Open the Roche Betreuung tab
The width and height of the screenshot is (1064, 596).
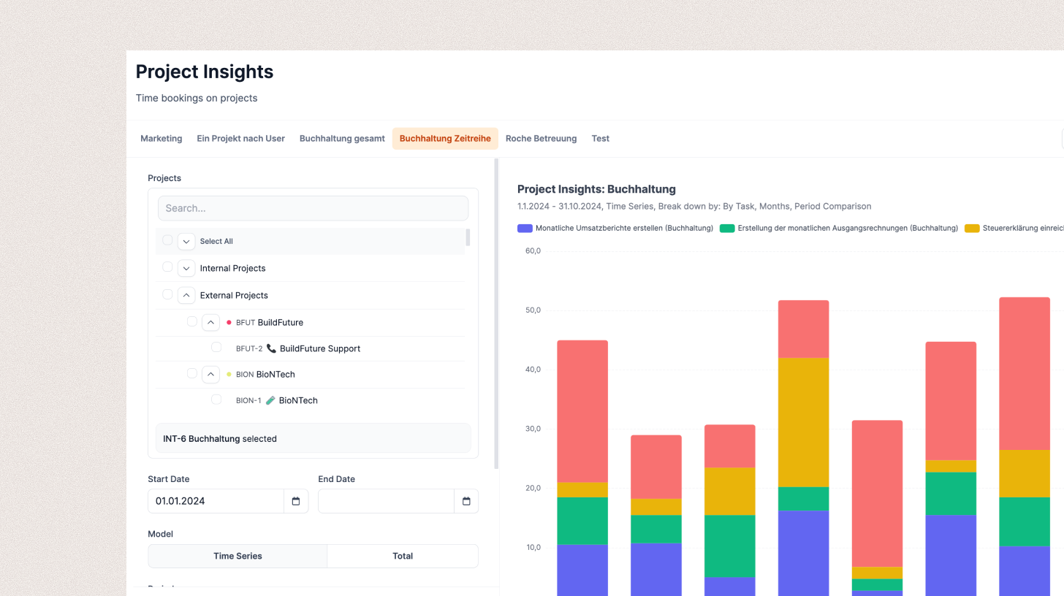[541, 138]
